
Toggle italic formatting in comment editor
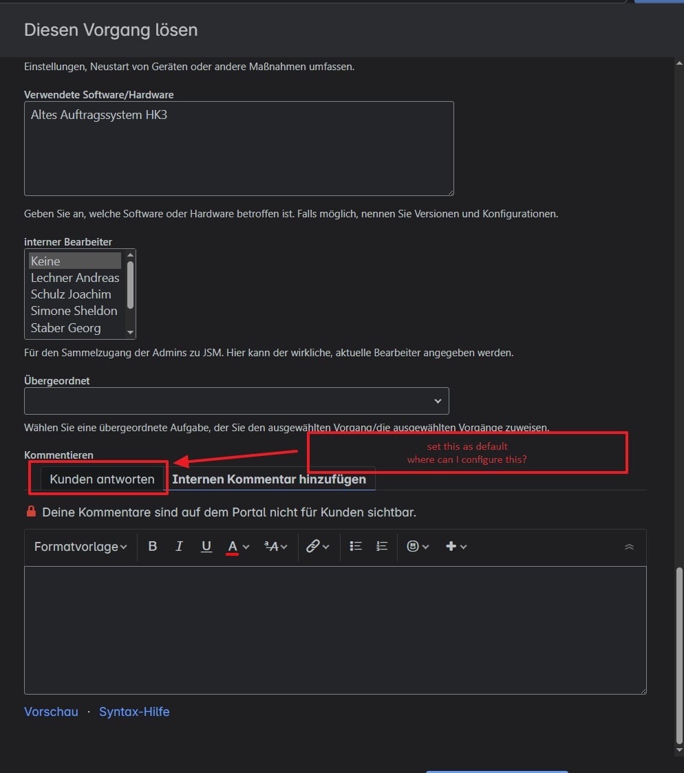179,546
